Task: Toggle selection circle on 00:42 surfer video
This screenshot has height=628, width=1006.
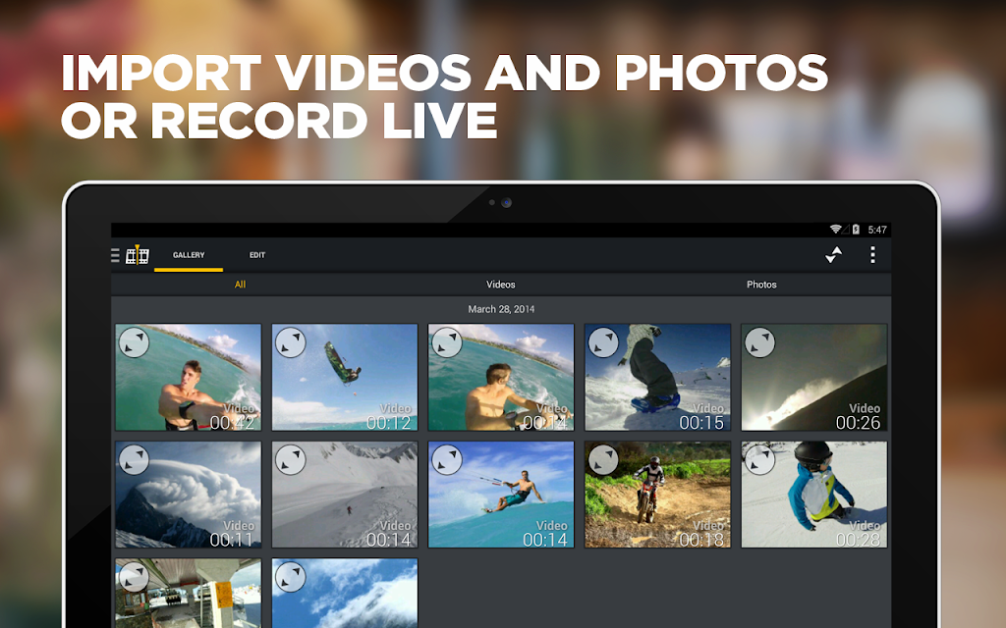Action: pos(134,342)
